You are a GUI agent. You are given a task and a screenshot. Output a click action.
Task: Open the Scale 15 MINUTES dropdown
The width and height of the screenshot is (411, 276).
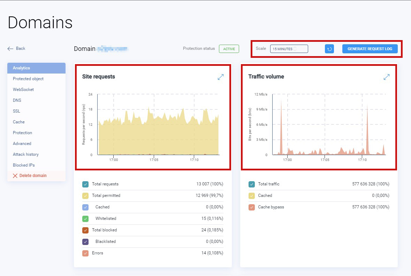coord(289,49)
